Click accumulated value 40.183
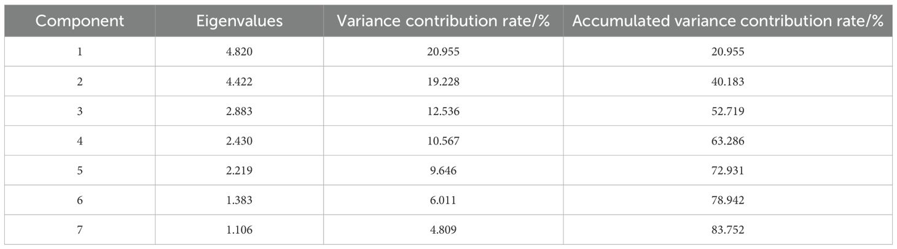Screen dimensions: 897x249 tap(727, 81)
